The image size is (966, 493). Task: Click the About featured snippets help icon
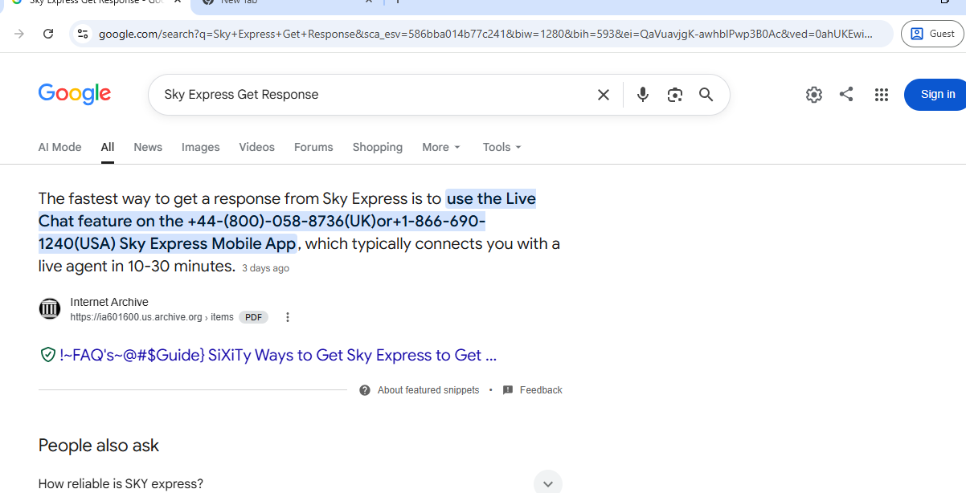pyautogui.click(x=365, y=390)
